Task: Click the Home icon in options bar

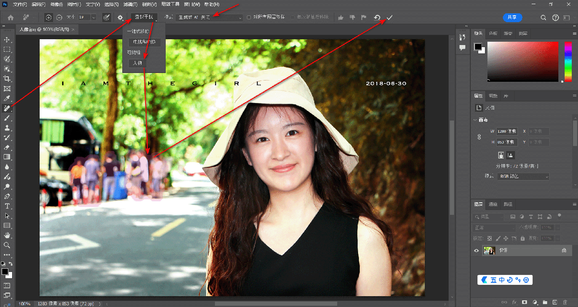Action: tap(11, 18)
